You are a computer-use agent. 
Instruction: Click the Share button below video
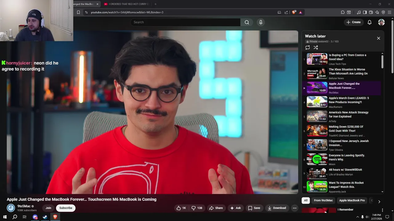coord(216,208)
